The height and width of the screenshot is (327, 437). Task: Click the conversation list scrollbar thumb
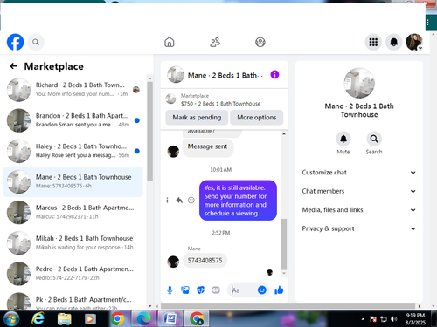(149, 131)
